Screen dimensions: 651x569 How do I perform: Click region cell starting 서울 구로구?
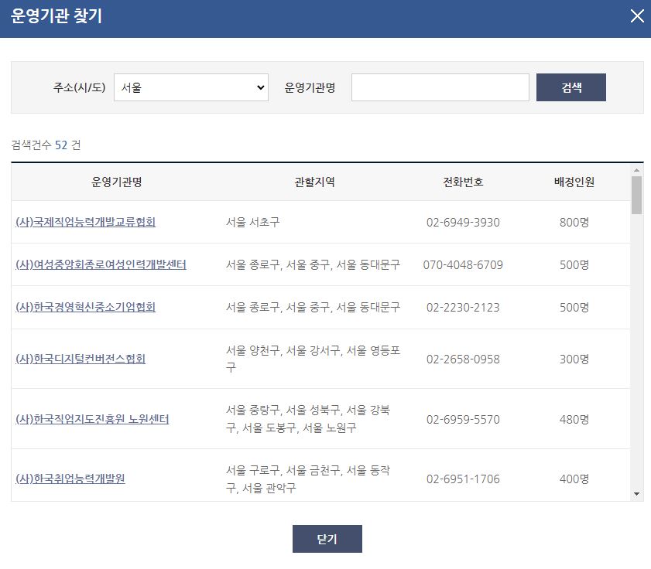[308, 479]
